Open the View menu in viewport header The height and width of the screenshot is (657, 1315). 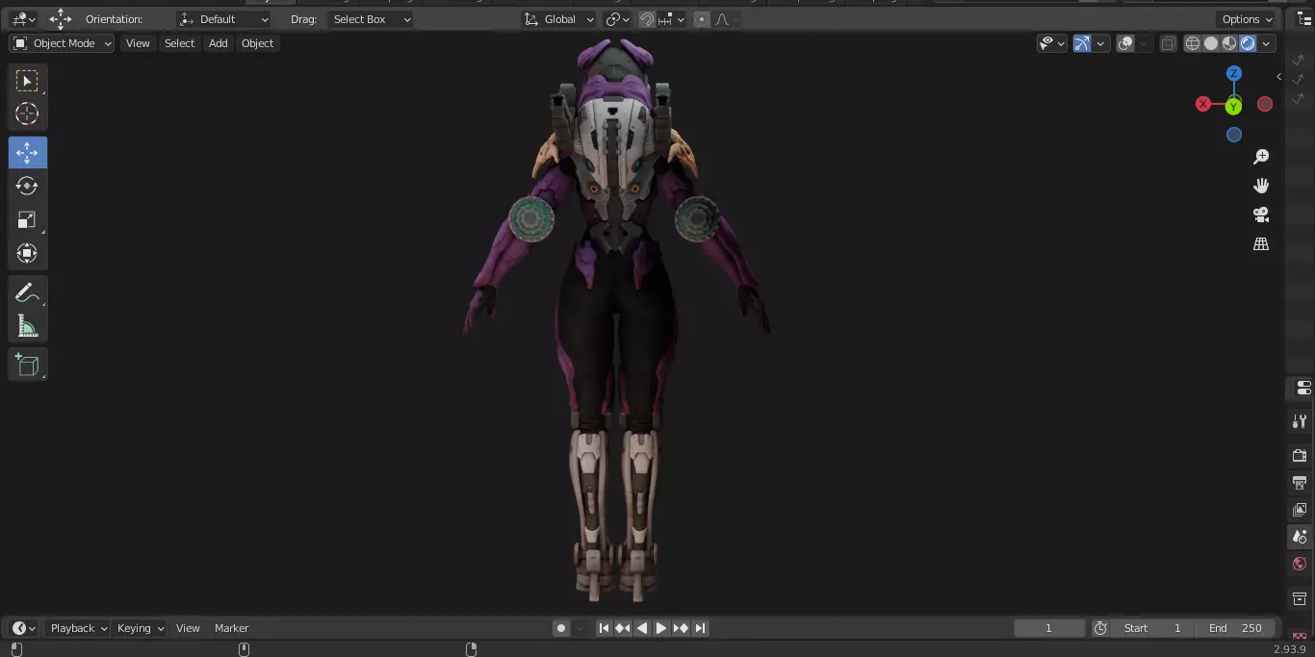click(138, 43)
